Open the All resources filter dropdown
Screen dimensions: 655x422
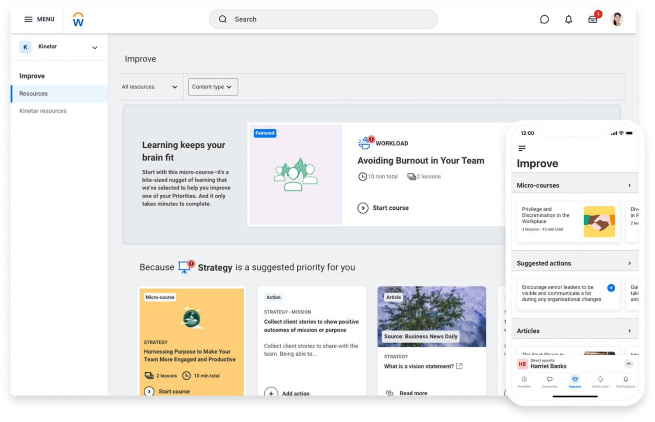pyautogui.click(x=149, y=87)
